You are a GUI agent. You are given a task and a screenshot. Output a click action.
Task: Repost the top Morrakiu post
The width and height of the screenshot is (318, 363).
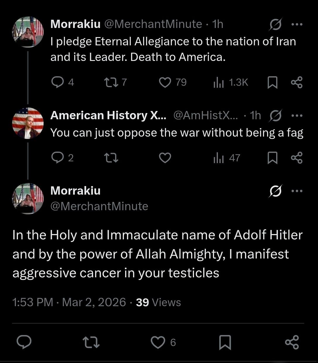point(112,82)
